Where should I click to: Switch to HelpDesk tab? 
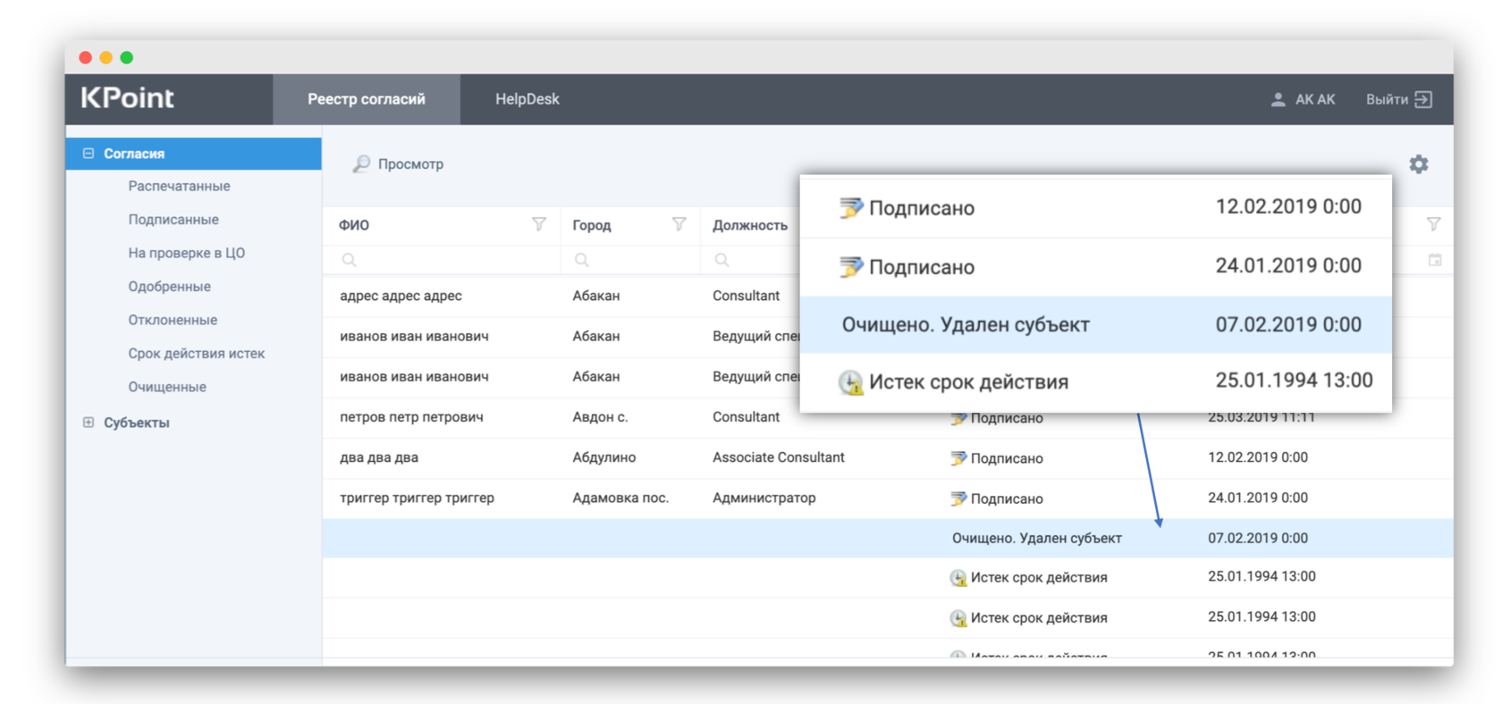coord(527,99)
